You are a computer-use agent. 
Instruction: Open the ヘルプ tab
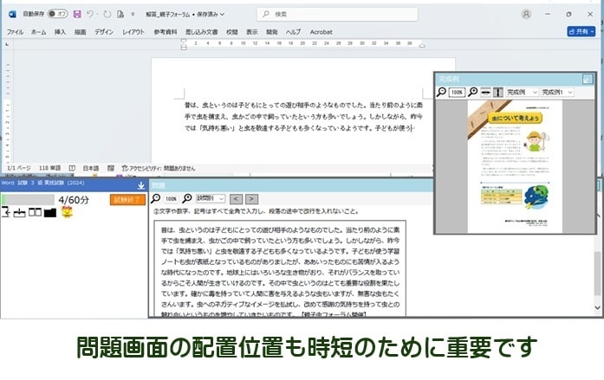(x=293, y=32)
